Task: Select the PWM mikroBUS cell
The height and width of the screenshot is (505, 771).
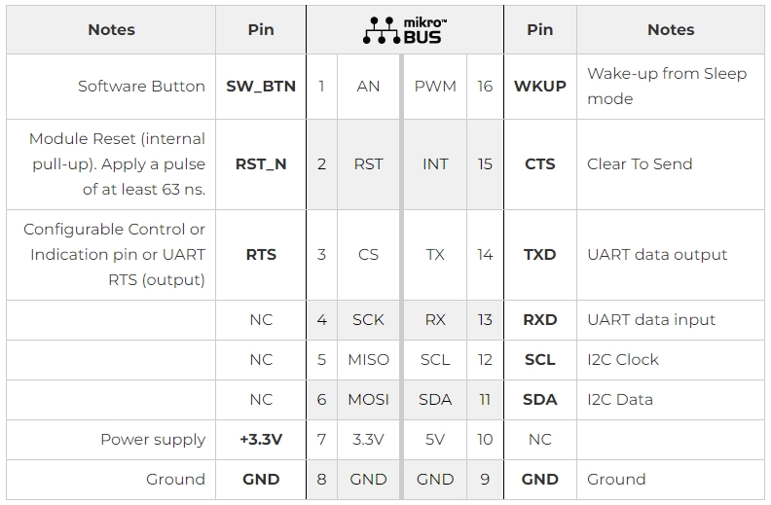Action: click(x=435, y=86)
